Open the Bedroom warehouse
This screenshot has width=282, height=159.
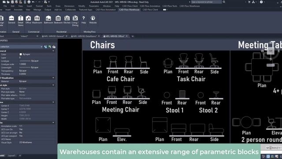(58, 19)
